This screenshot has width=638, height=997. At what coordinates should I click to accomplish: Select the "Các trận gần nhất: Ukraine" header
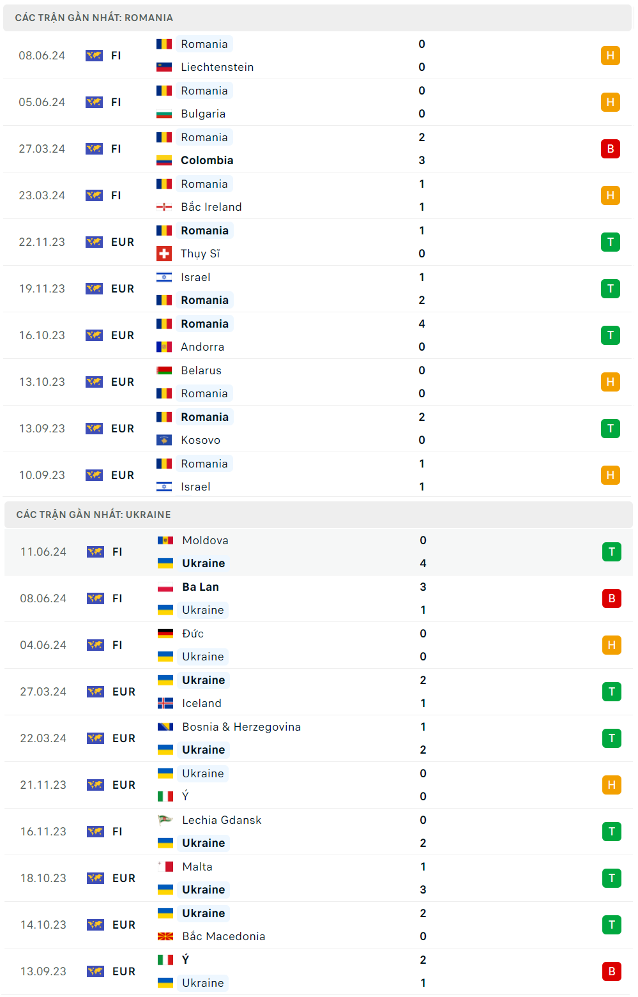[x=94, y=515]
